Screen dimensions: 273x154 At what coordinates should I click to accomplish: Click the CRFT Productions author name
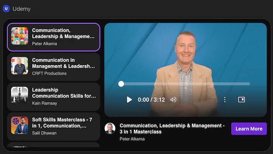[x=49, y=74]
